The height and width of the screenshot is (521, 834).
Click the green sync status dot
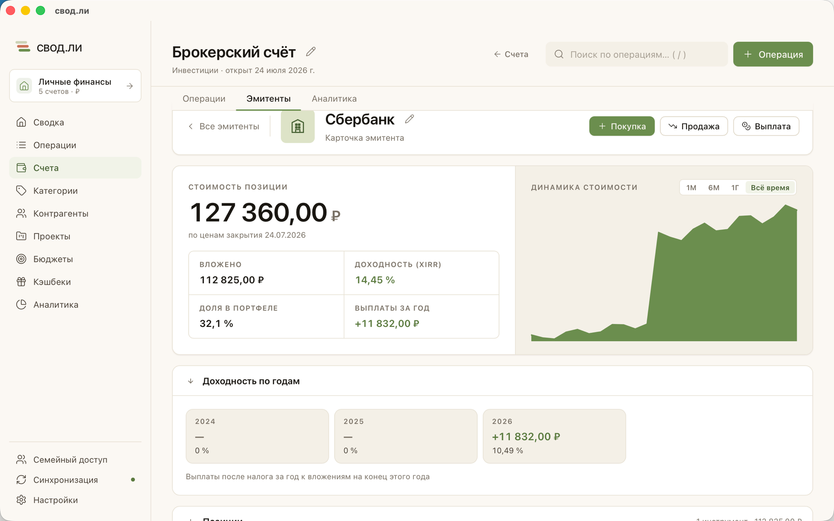tap(133, 480)
